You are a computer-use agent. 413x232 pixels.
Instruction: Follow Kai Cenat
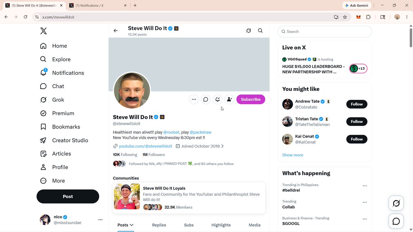pyautogui.click(x=357, y=139)
